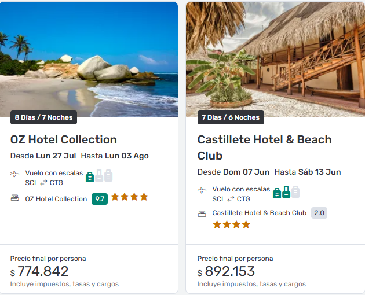Click the SCL to CTG route in OZ card
Image resolution: width=365 pixels, height=295 pixels.
(x=44, y=183)
